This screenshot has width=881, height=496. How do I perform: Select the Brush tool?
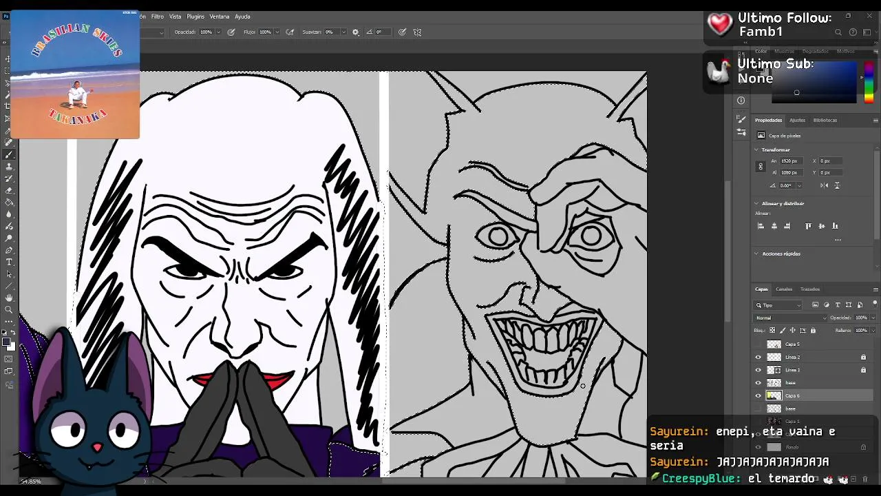coord(9,154)
